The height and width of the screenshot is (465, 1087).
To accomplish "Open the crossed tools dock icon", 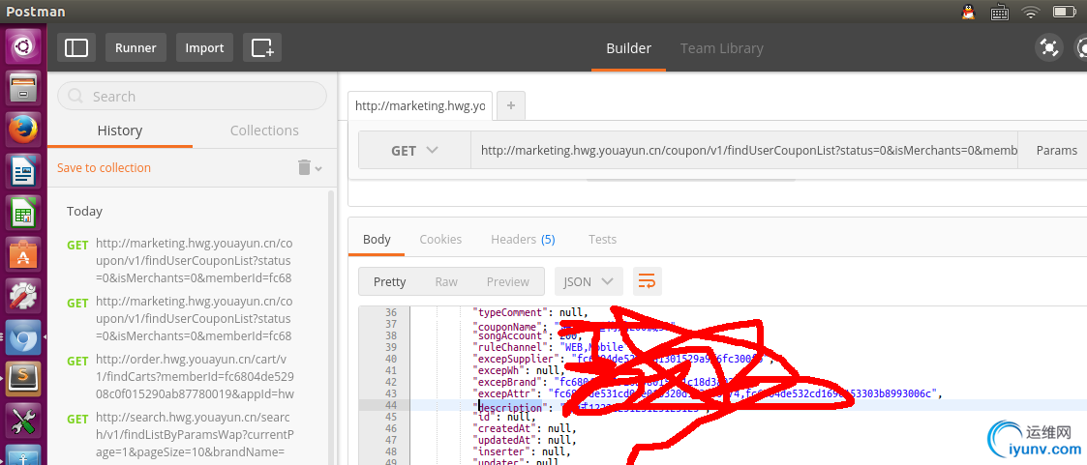I will click(x=23, y=420).
